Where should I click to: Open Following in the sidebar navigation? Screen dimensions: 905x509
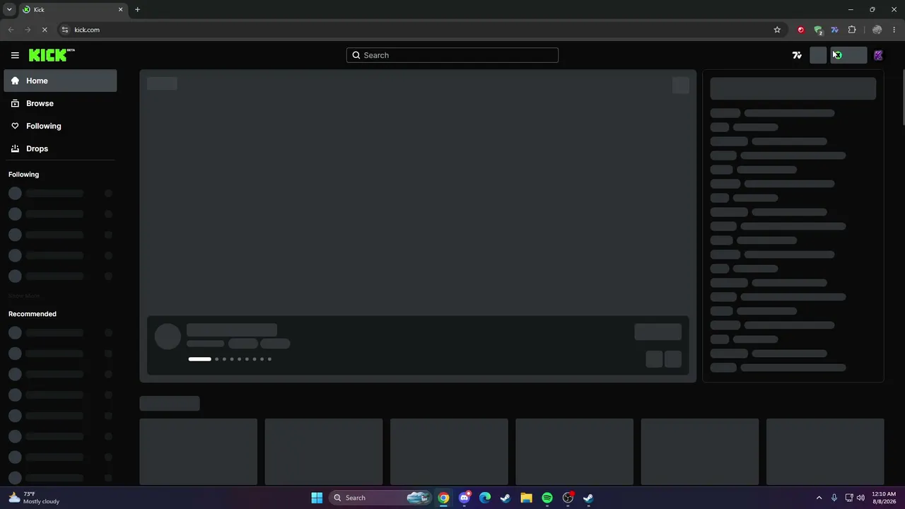60,126
